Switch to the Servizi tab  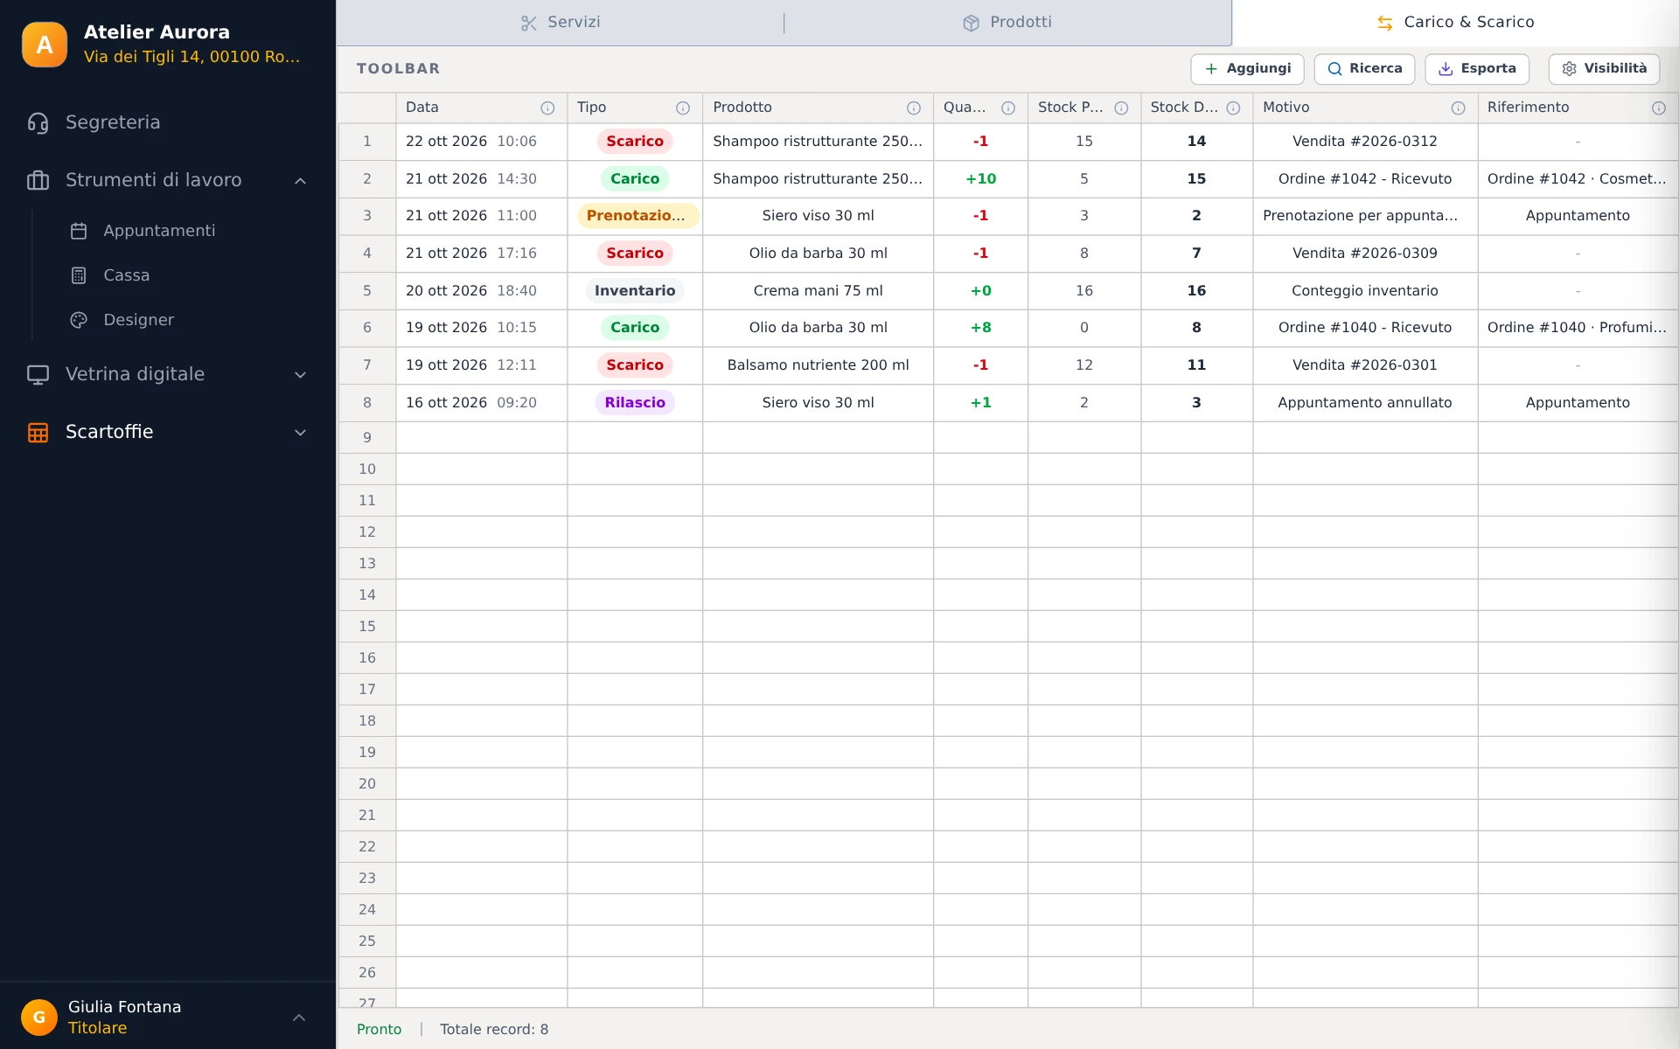tap(561, 23)
